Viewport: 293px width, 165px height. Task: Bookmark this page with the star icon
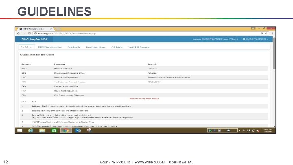click(x=266, y=33)
